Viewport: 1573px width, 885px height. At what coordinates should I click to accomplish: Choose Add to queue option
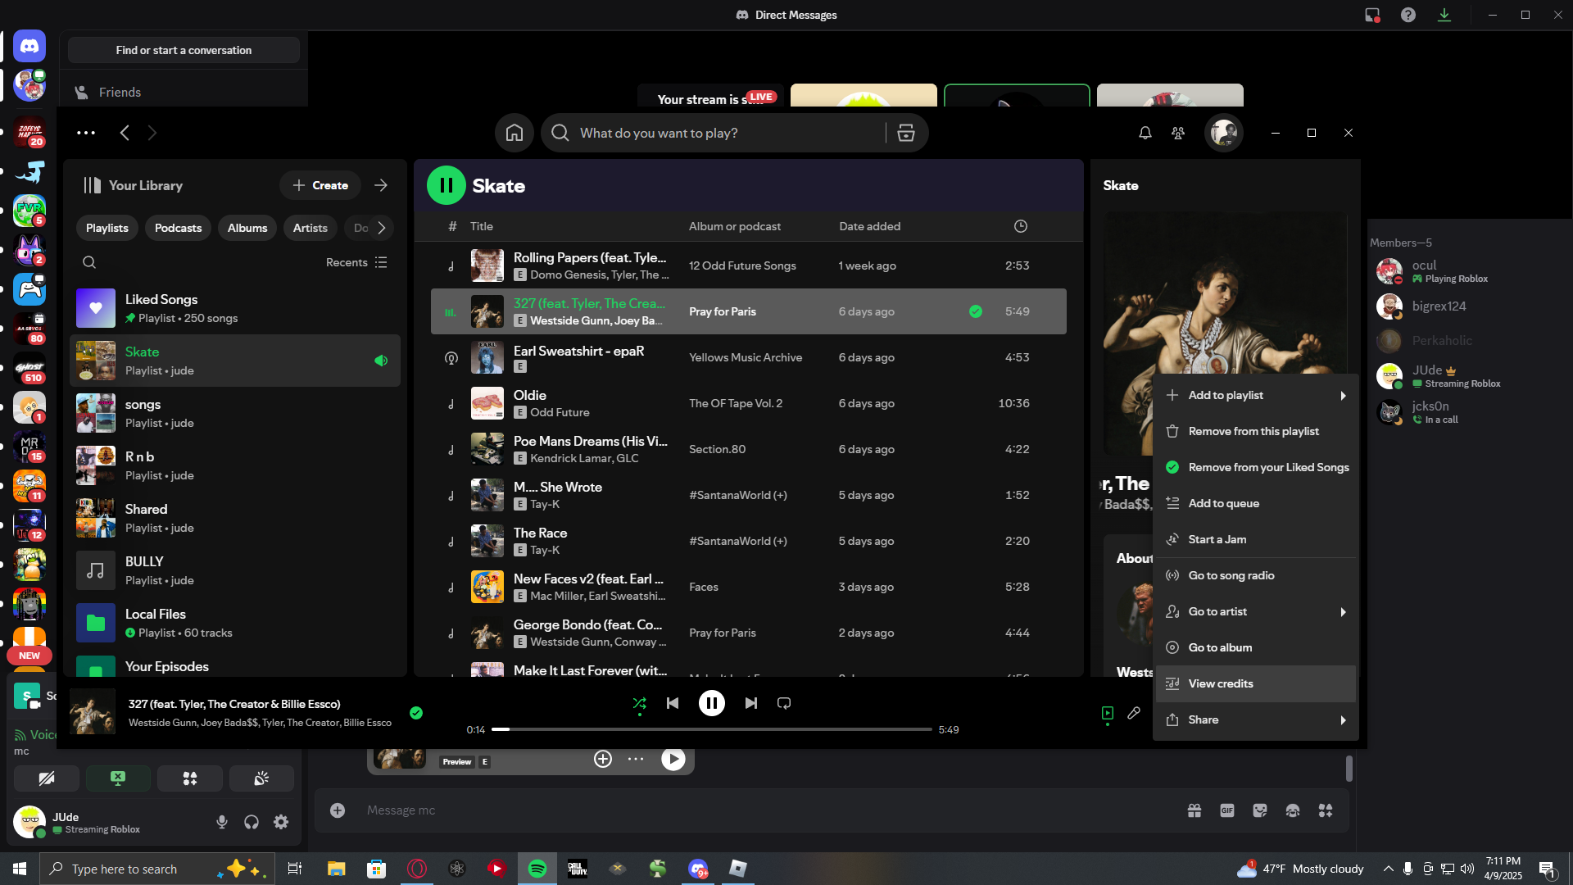point(1223,503)
